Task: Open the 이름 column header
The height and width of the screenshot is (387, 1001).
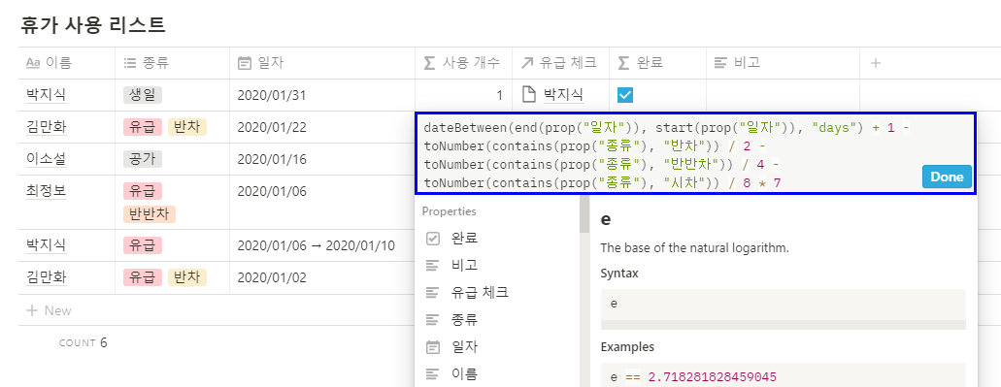Action: tap(67, 63)
